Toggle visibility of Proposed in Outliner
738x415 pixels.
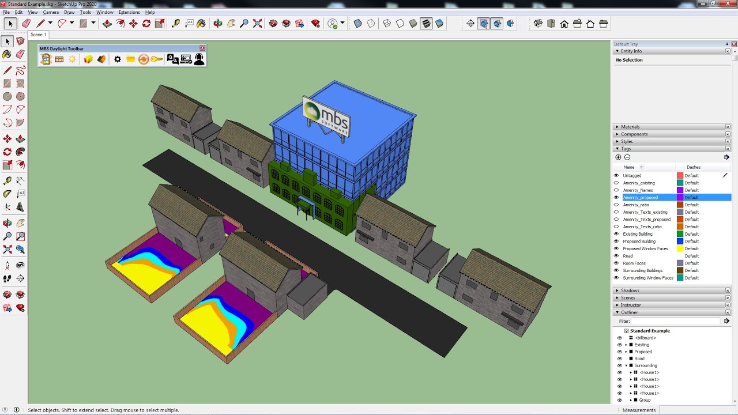[x=620, y=352]
